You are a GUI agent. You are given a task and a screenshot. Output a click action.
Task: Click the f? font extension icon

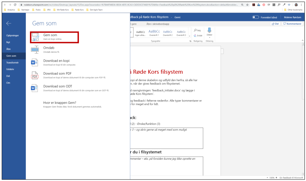click(279, 5)
